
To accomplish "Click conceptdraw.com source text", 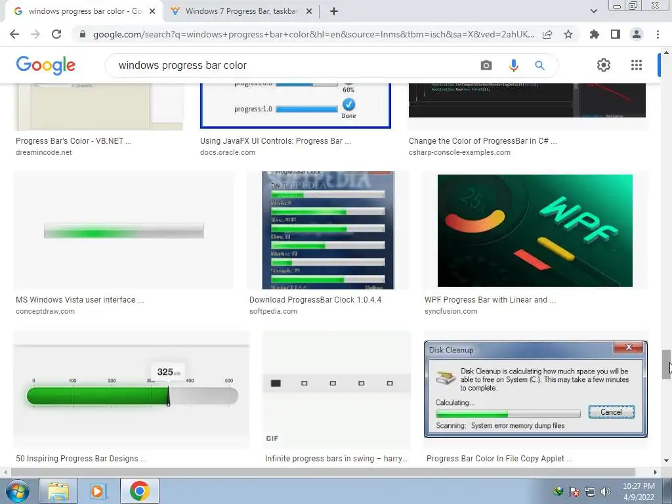I will (x=45, y=312).
